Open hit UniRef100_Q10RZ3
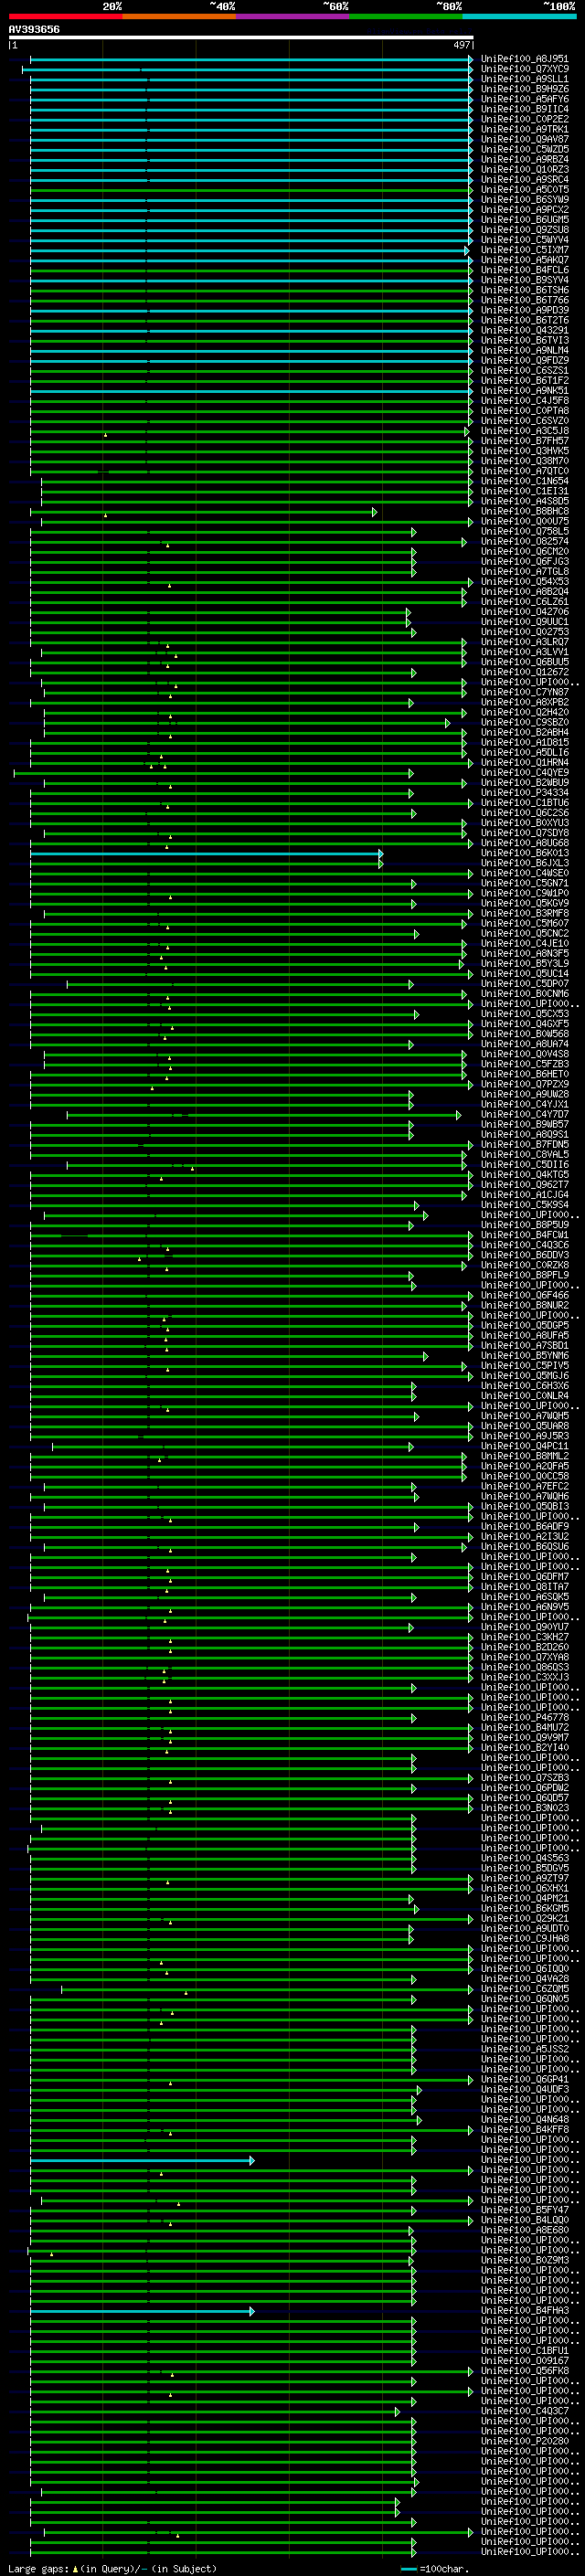This screenshot has width=585, height=2576. click(x=524, y=170)
